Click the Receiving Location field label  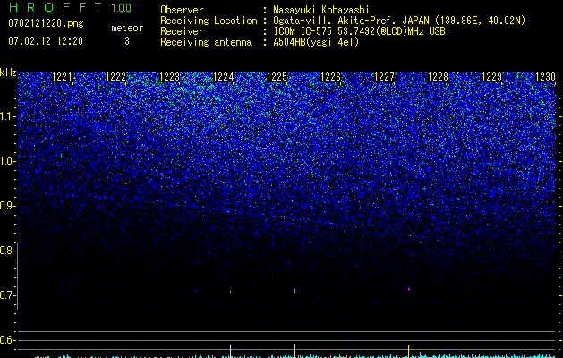pos(209,21)
